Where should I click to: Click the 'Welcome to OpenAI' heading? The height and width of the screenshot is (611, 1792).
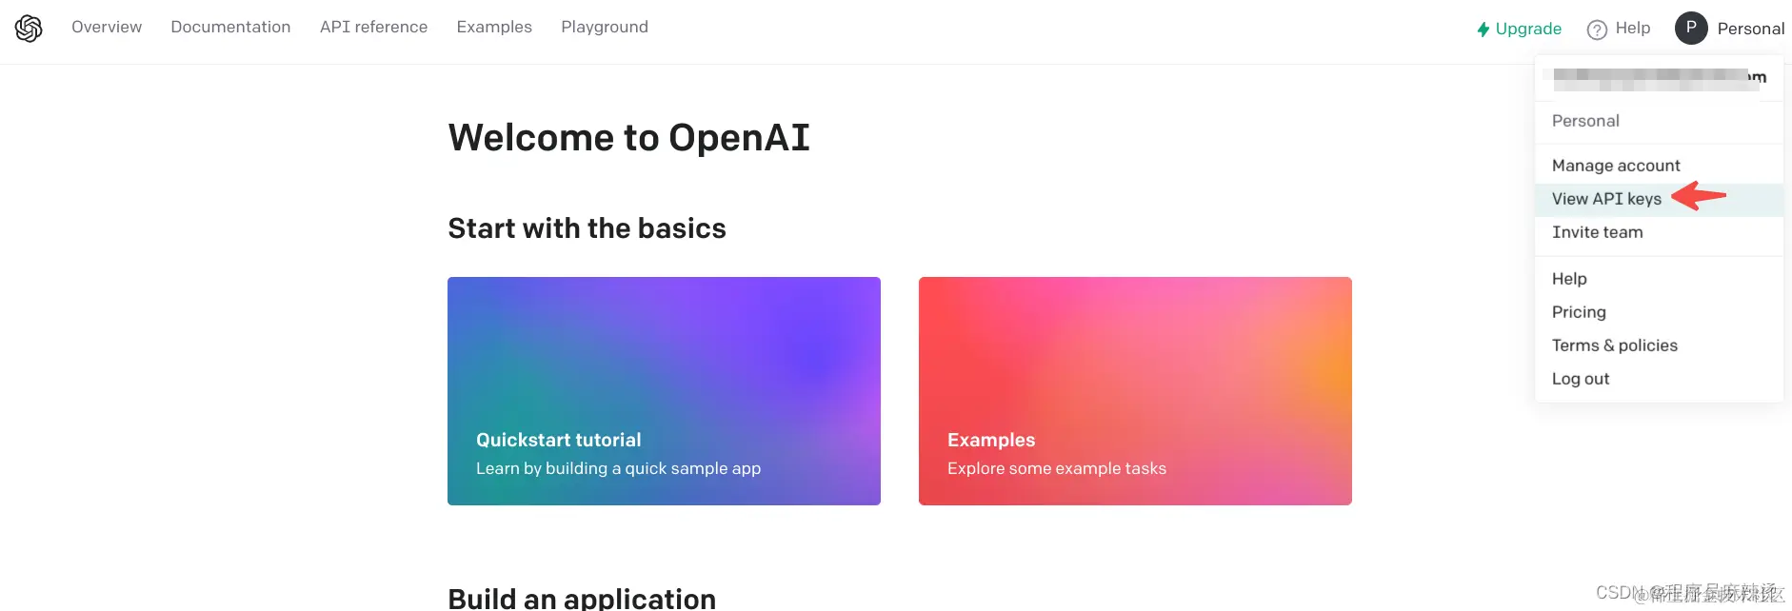pyautogui.click(x=629, y=138)
